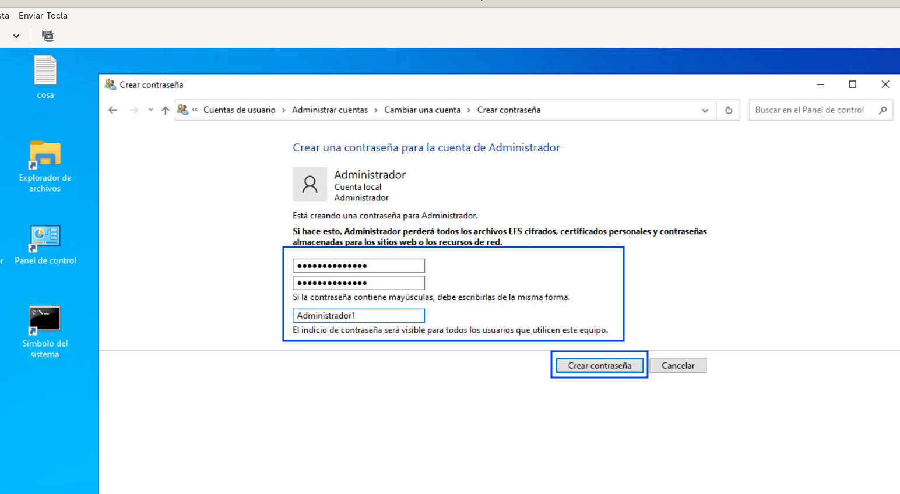Click the Cuenta local label
Screen dimensions: 900x494
coord(357,187)
